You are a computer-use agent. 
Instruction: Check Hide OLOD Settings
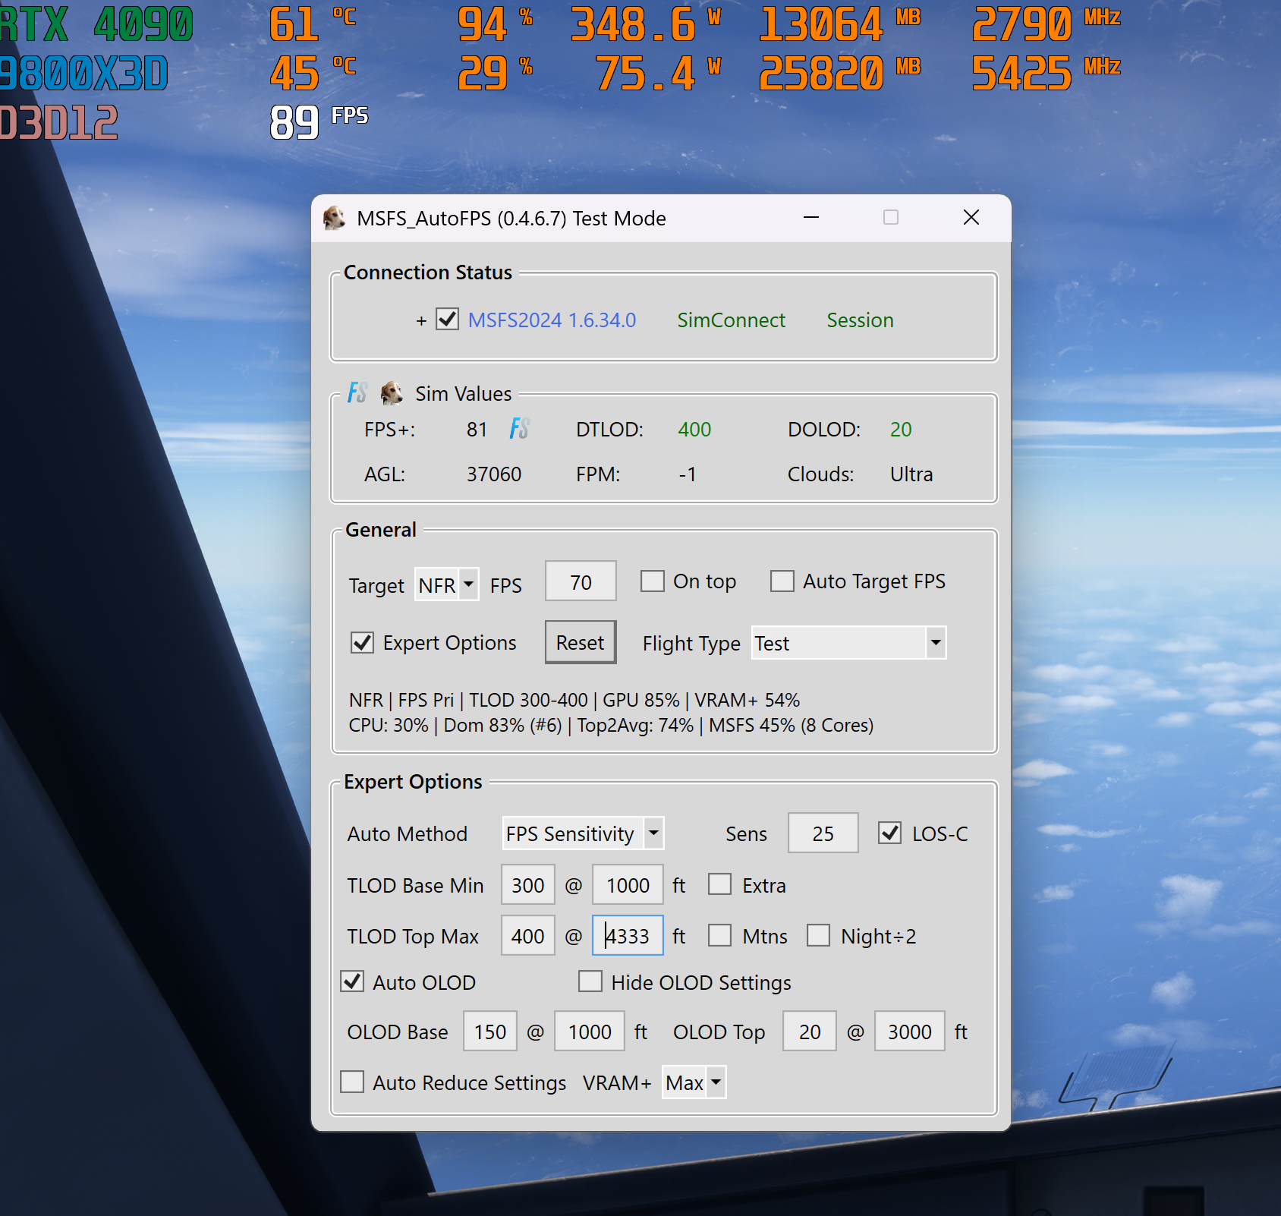pyautogui.click(x=590, y=982)
